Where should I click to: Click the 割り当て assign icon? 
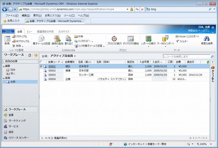coord(68,38)
